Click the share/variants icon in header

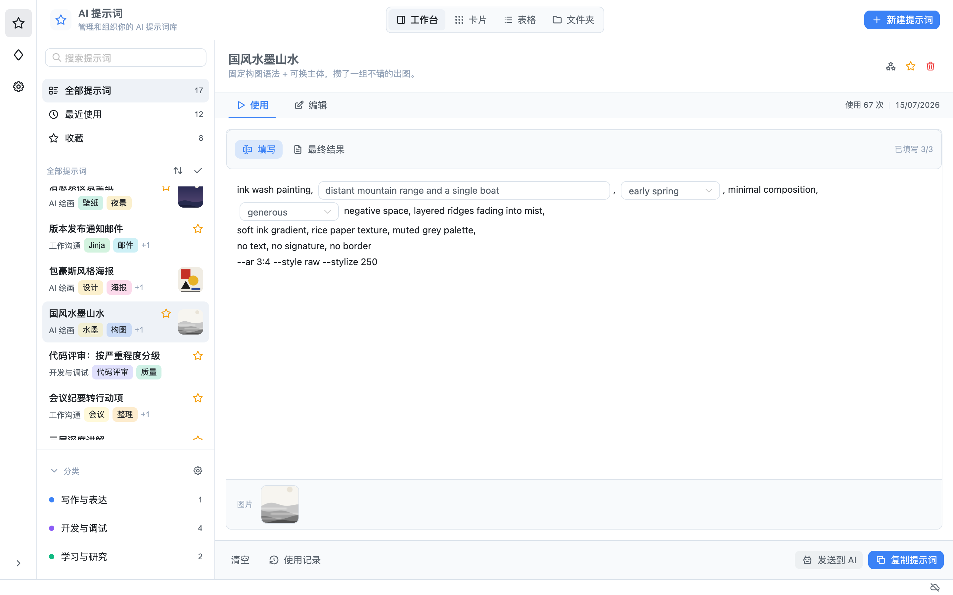pyautogui.click(x=891, y=66)
